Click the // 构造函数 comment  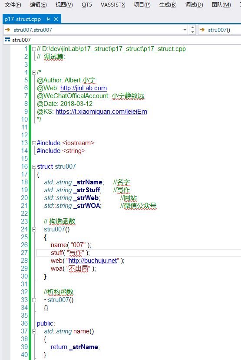click(x=59, y=221)
